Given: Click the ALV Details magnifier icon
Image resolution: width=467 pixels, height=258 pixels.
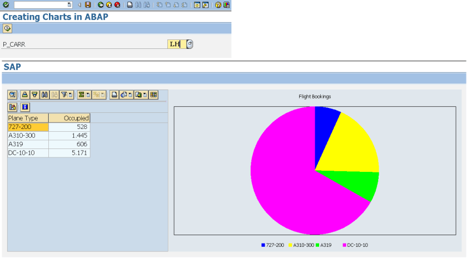Looking at the screenshot, I should (x=12, y=95).
